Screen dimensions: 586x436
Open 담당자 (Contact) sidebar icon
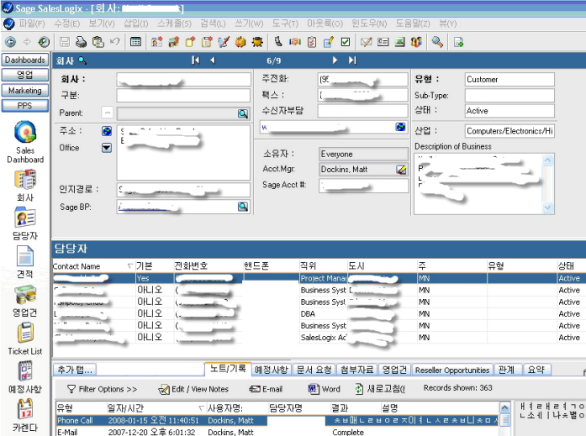[25, 223]
